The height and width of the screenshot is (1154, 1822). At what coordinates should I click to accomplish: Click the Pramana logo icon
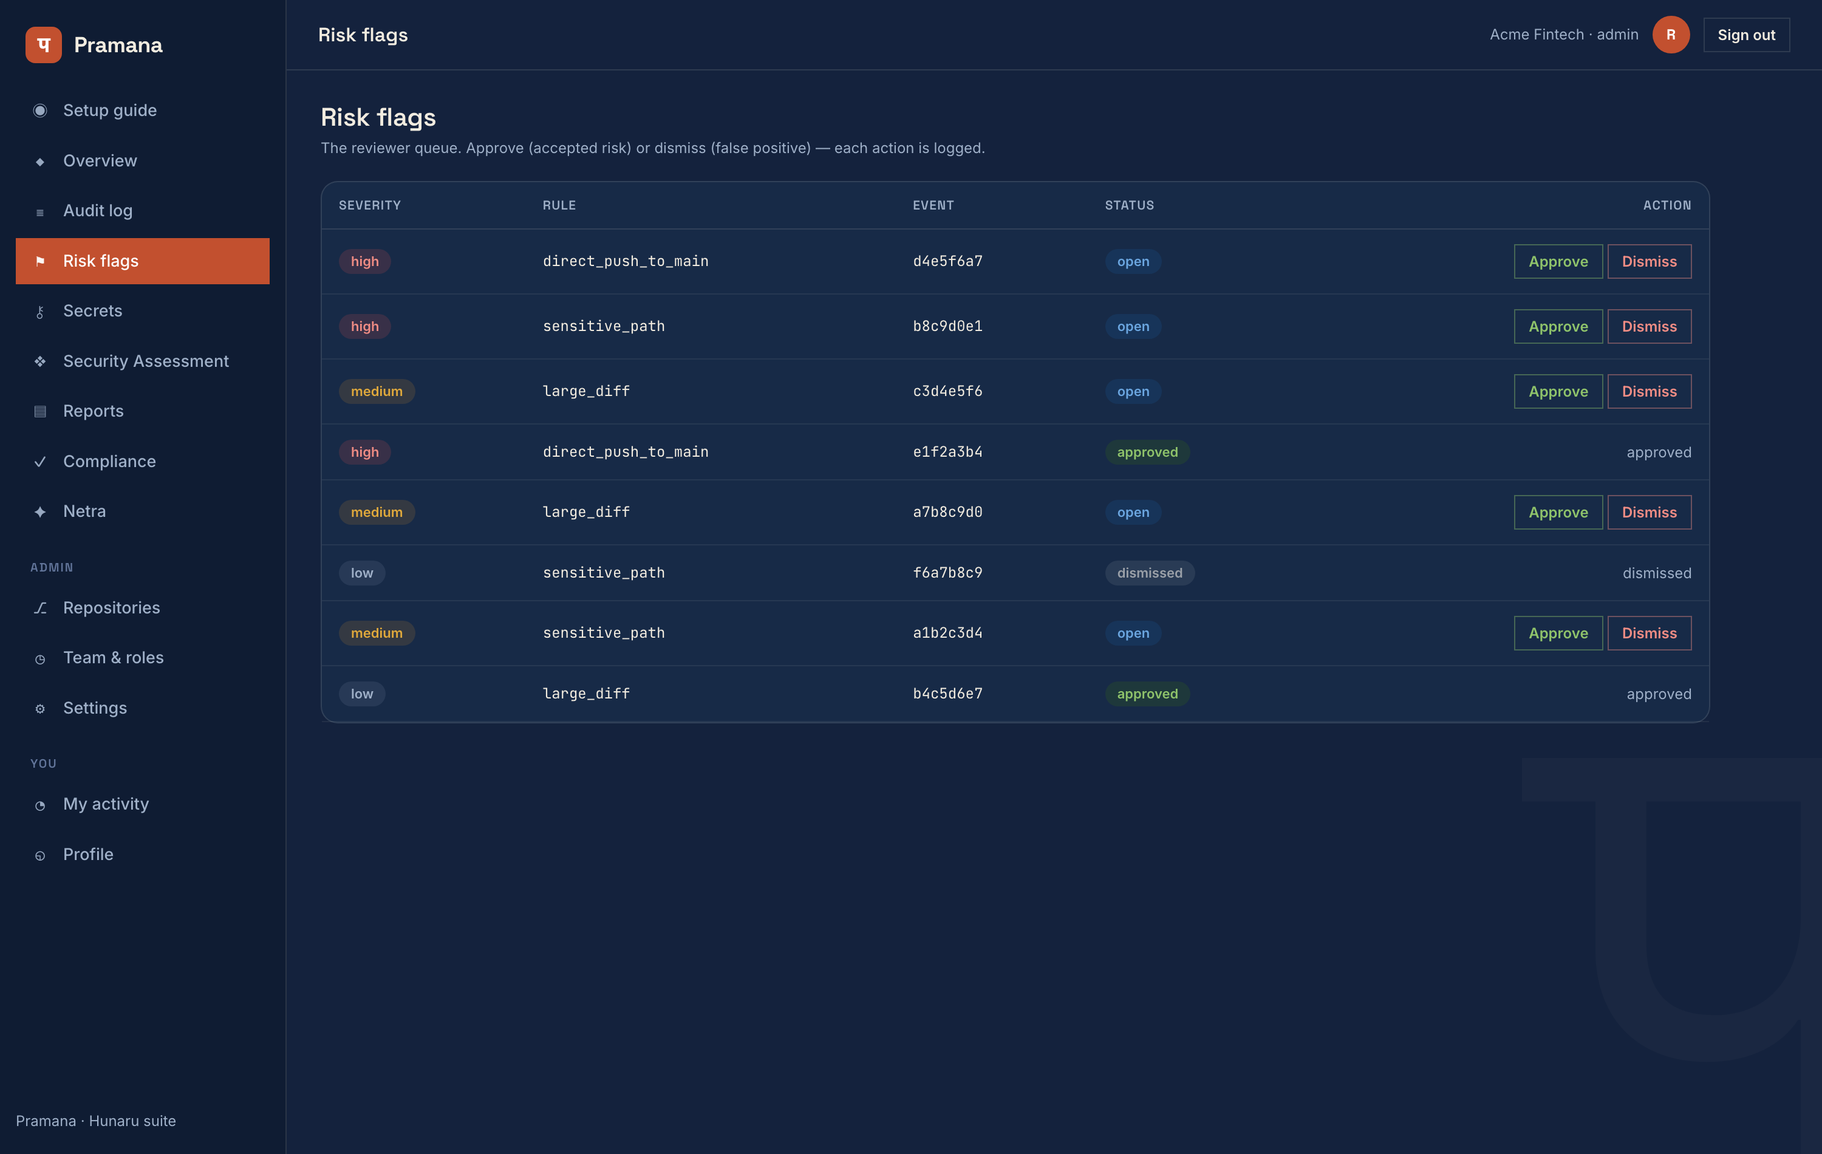pyautogui.click(x=43, y=45)
